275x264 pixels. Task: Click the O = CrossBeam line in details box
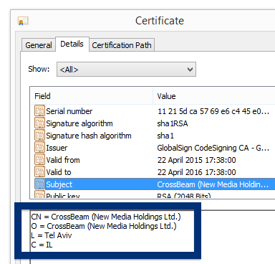tap(104, 226)
